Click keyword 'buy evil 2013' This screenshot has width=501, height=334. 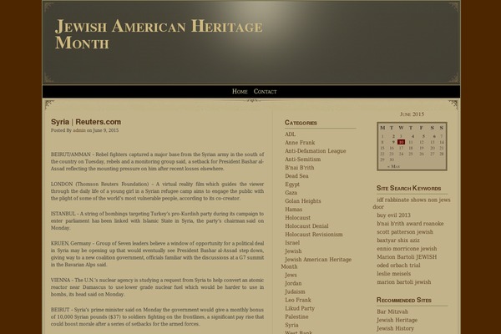click(x=393, y=215)
